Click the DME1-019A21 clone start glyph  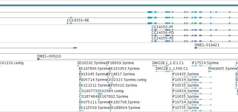tap(196, 48)
